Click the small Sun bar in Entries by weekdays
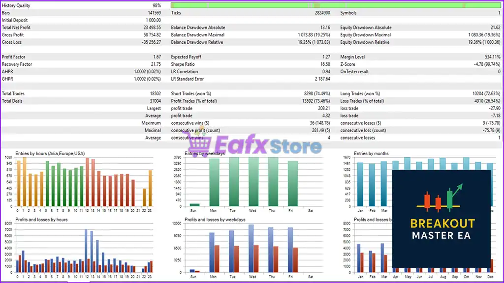 click(x=194, y=205)
